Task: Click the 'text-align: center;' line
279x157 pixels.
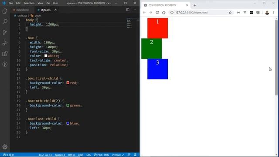Action: [49, 61]
